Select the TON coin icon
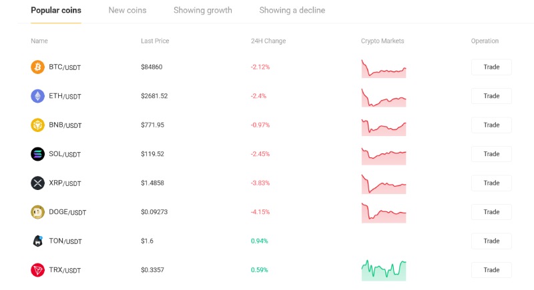Image resolution: width=534 pixels, height=290 pixels. pyautogui.click(x=38, y=241)
